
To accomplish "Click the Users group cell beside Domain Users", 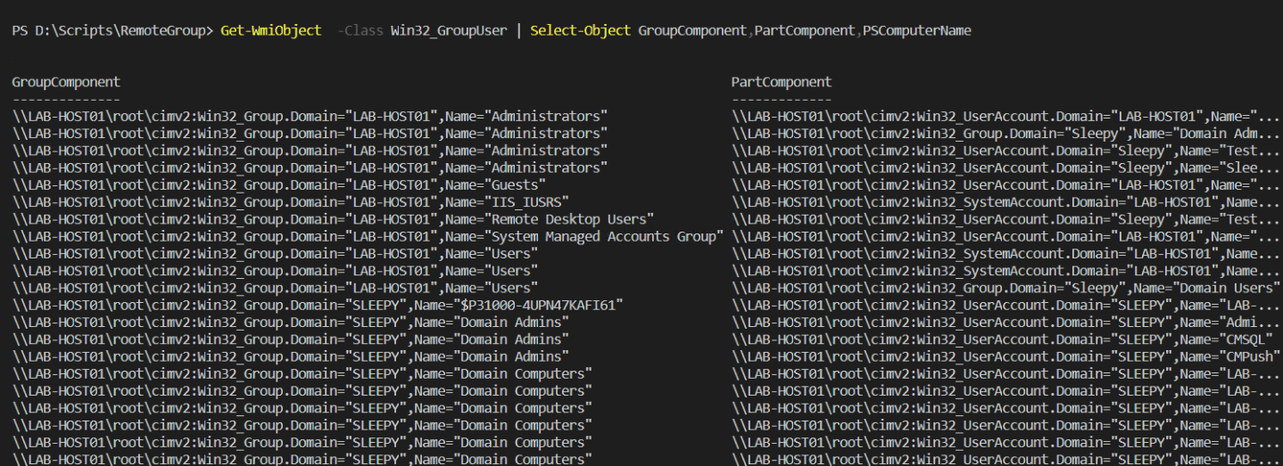I will coord(275,288).
